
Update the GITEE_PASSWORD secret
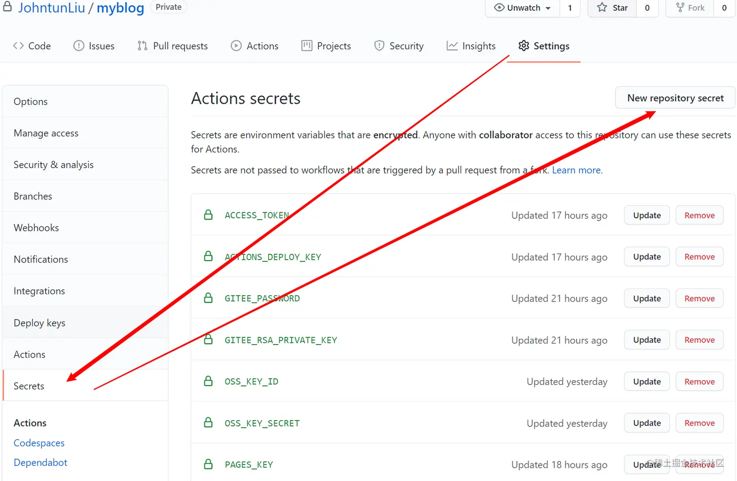[x=647, y=298]
